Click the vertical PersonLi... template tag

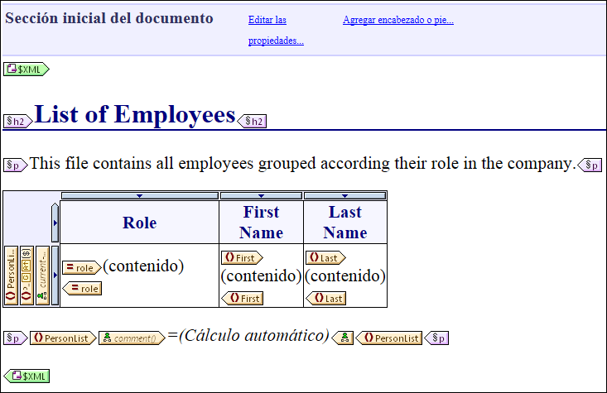point(11,275)
